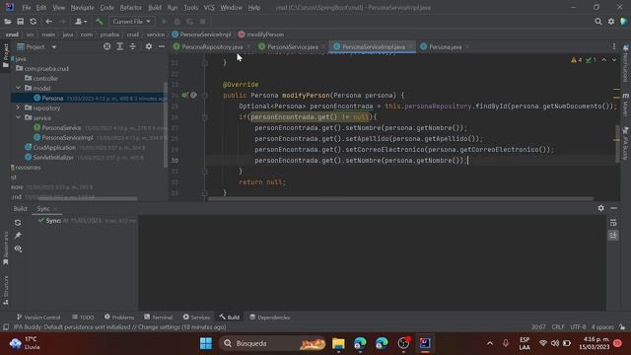Switch to PersonaRepository.java tab
631x355 pixels.
pyautogui.click(x=212, y=47)
